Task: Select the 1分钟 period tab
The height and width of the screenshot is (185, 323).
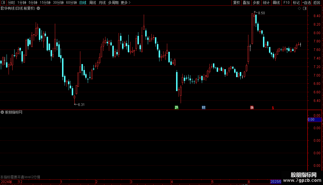Action: point(22,3)
